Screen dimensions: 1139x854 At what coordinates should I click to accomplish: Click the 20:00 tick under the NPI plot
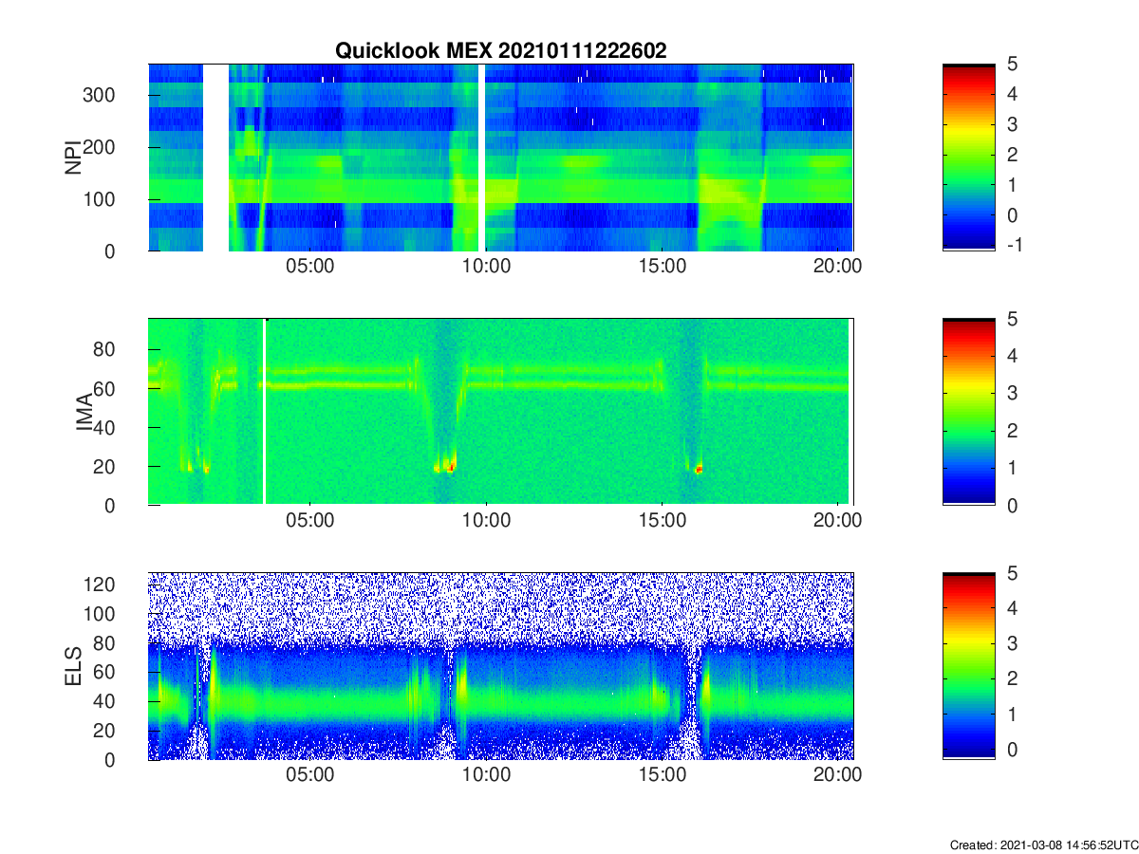(837, 268)
